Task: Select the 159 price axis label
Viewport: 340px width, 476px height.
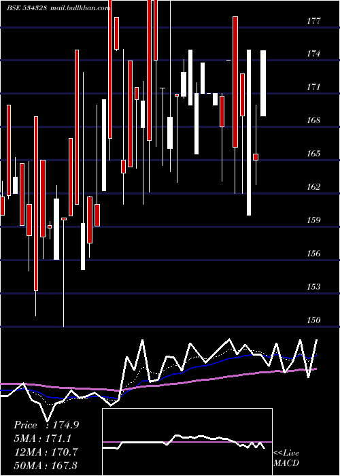Action: point(313,220)
